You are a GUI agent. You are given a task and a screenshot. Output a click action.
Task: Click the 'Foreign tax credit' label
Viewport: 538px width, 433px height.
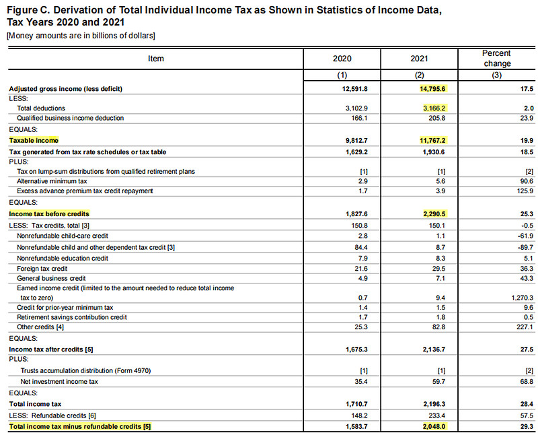(42, 269)
